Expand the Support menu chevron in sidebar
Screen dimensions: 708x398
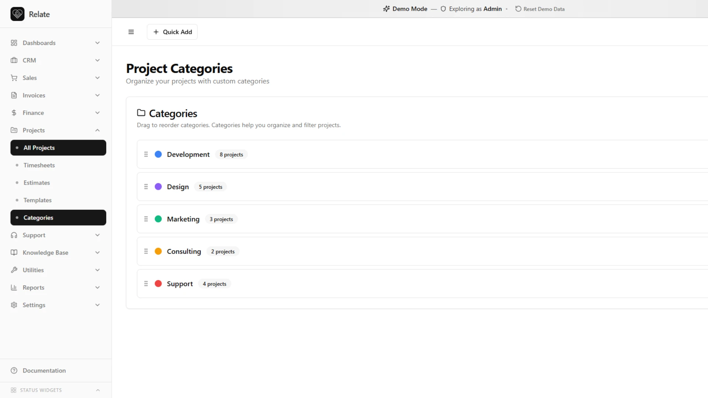97,235
